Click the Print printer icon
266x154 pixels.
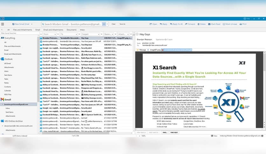pos(241,24)
